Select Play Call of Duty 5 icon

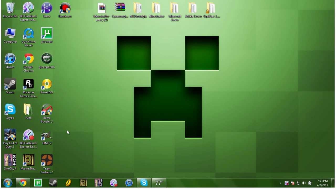click(x=10, y=139)
